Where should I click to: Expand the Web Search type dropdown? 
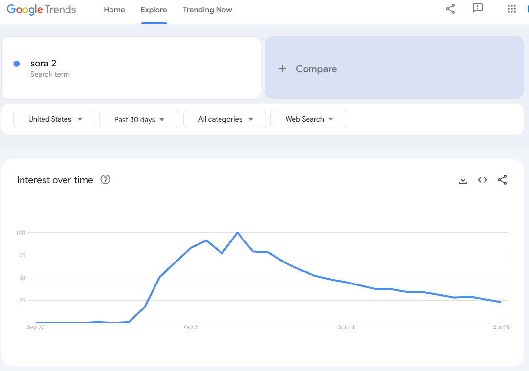(309, 119)
